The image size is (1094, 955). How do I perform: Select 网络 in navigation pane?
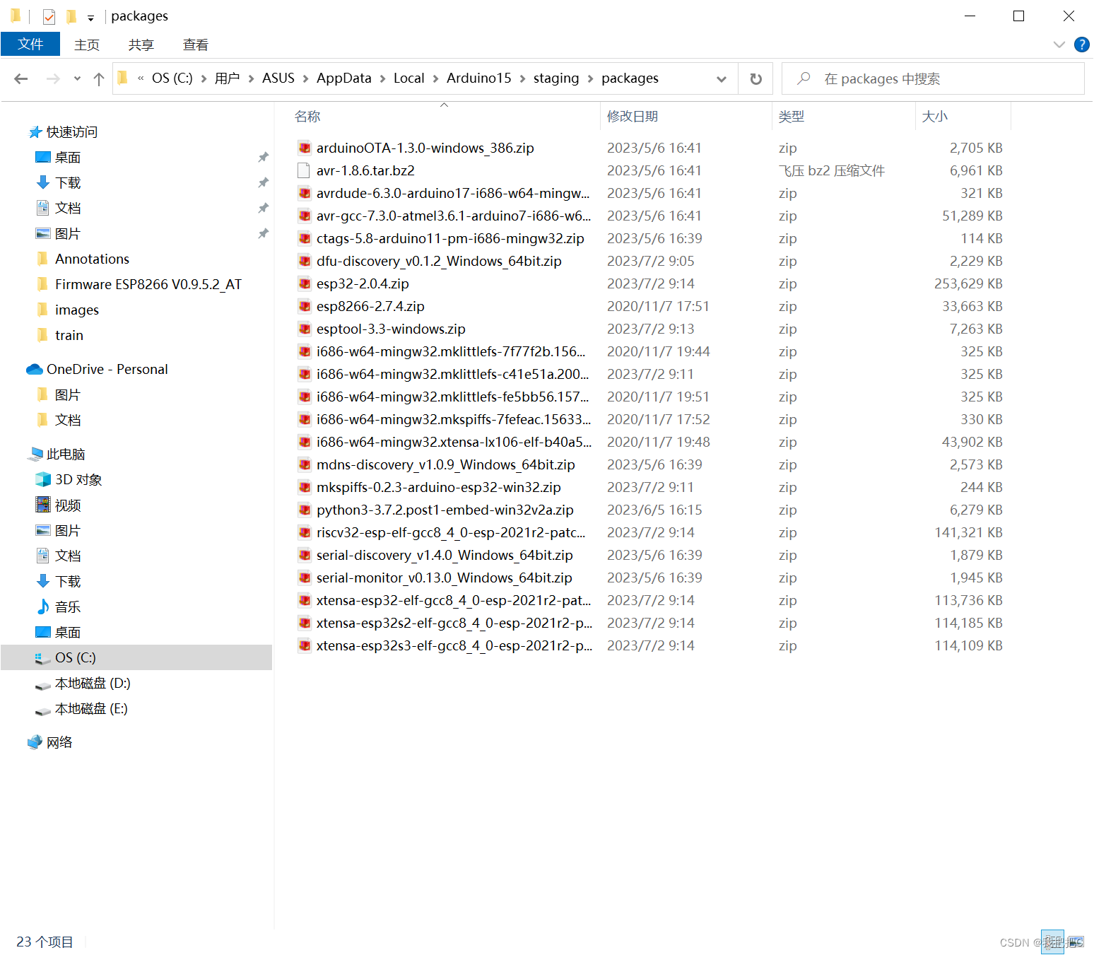[59, 742]
